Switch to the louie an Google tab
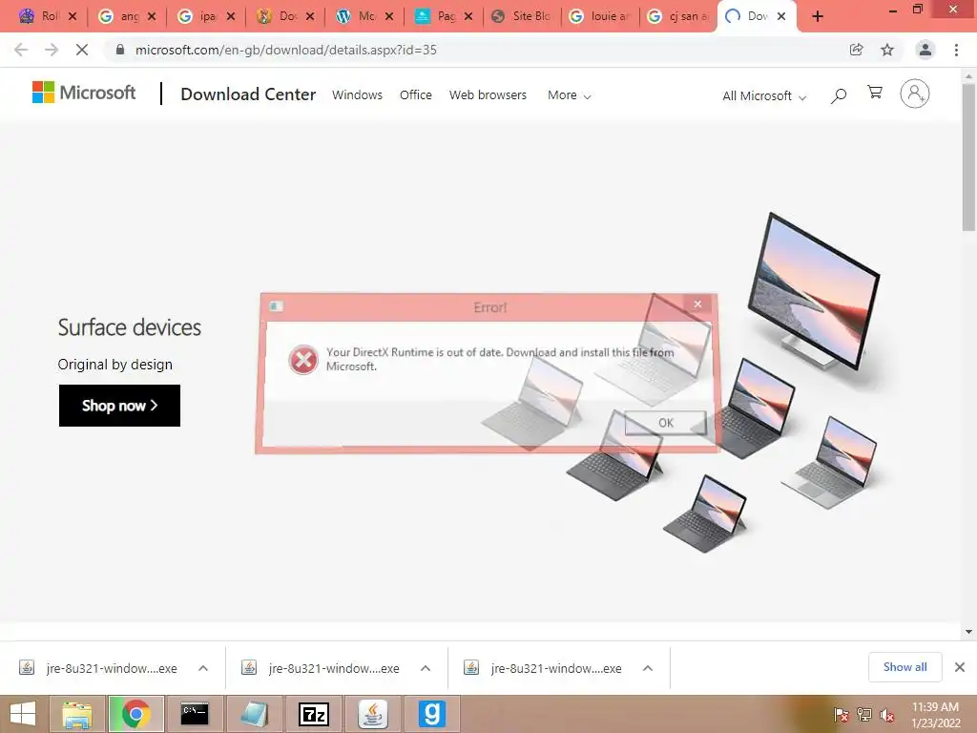Screen dimensions: 977x733 [601, 16]
